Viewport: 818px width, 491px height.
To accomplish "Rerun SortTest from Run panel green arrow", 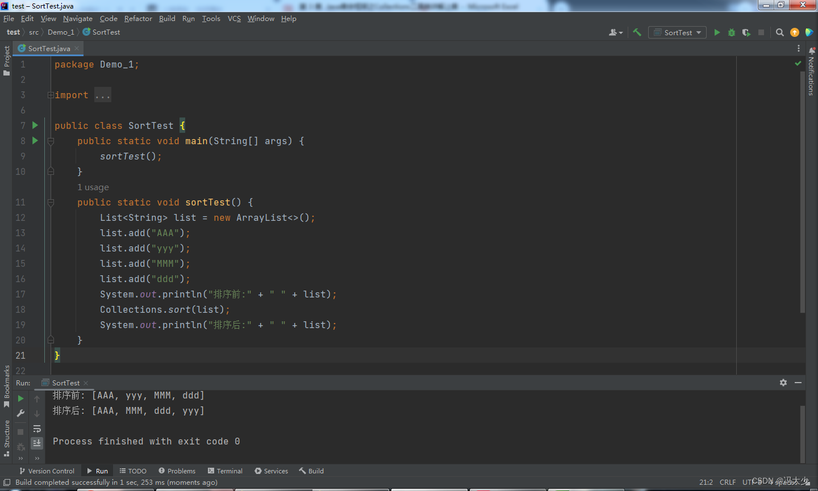I will [21, 398].
